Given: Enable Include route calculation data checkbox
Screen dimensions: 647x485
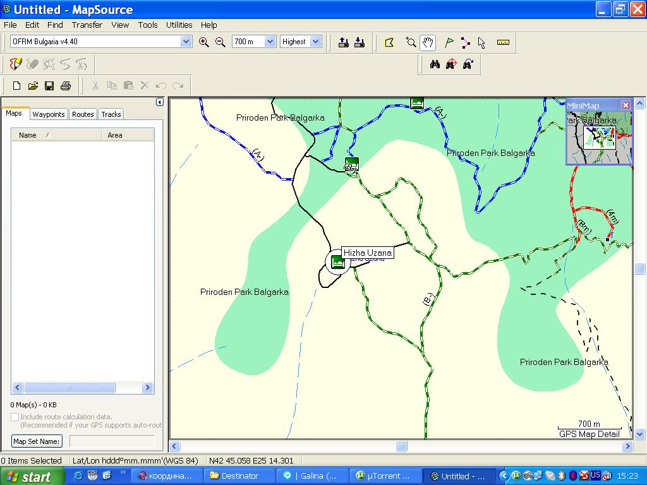Looking at the screenshot, I should [15, 417].
